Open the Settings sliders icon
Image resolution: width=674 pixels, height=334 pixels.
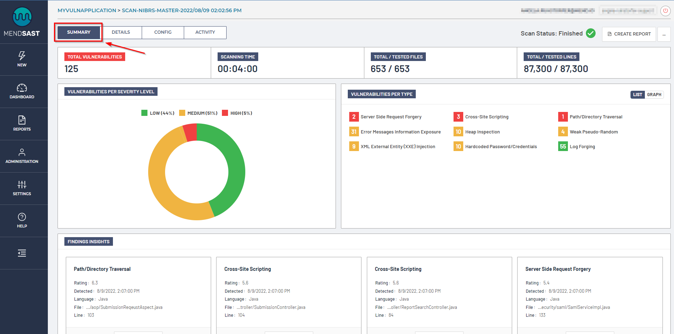click(x=22, y=188)
